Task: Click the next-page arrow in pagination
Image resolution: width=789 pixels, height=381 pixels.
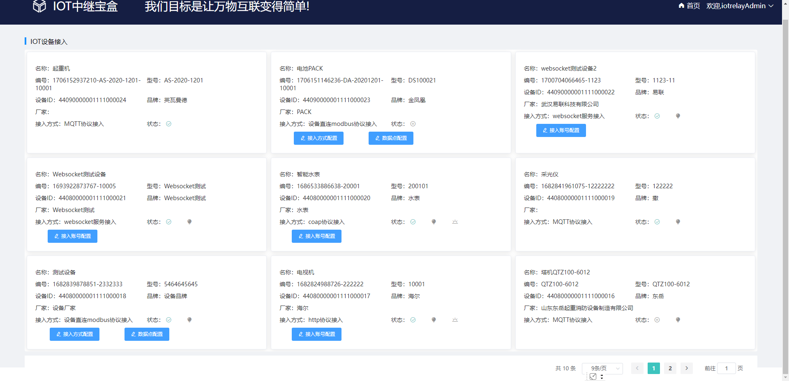Action: click(x=686, y=368)
